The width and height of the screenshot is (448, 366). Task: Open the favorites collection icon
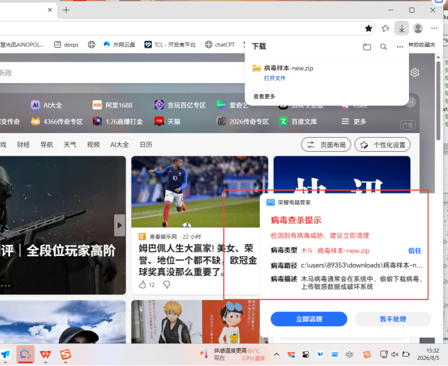386,28
